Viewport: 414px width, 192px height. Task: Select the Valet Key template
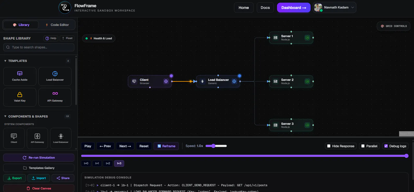coord(20,97)
